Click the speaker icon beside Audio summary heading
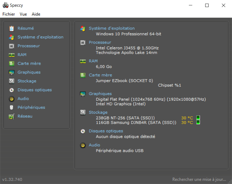232x184 pixels. click(x=83, y=145)
